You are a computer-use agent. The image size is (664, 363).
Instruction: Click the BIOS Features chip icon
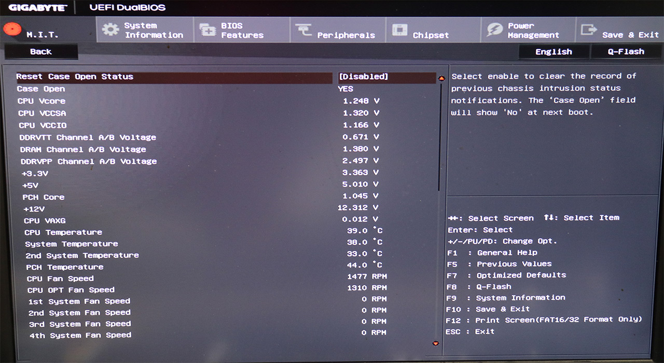point(208,30)
